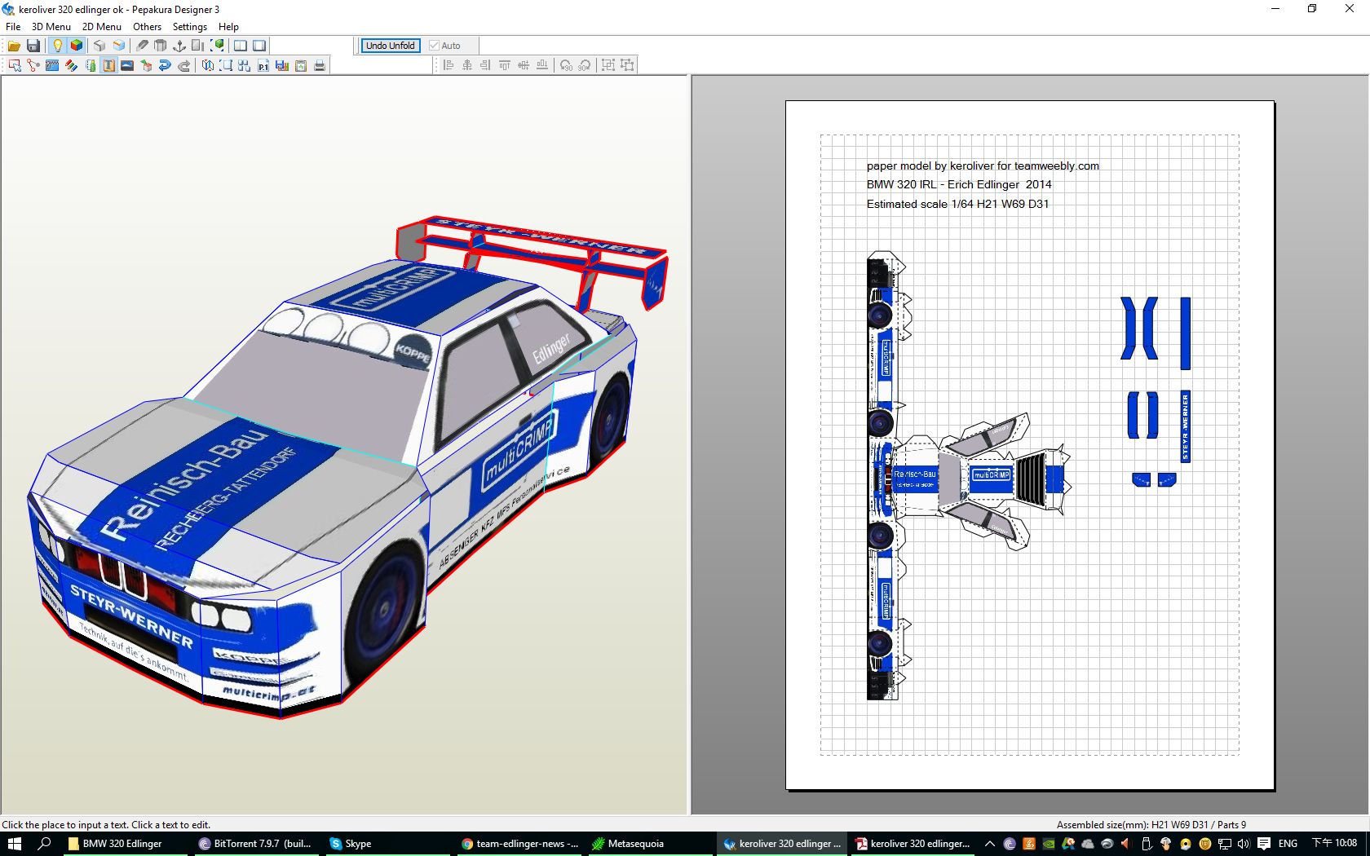
Task: Toggle the colored cube texture display
Action: 77,46
